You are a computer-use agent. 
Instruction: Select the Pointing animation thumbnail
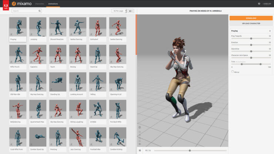coord(58,137)
